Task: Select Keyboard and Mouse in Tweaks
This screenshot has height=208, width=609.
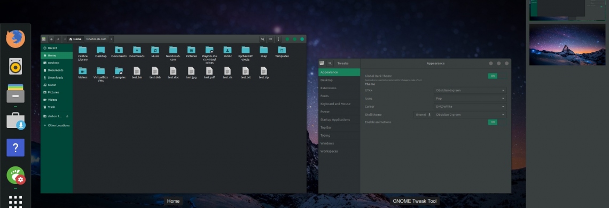Action: [x=339, y=103]
